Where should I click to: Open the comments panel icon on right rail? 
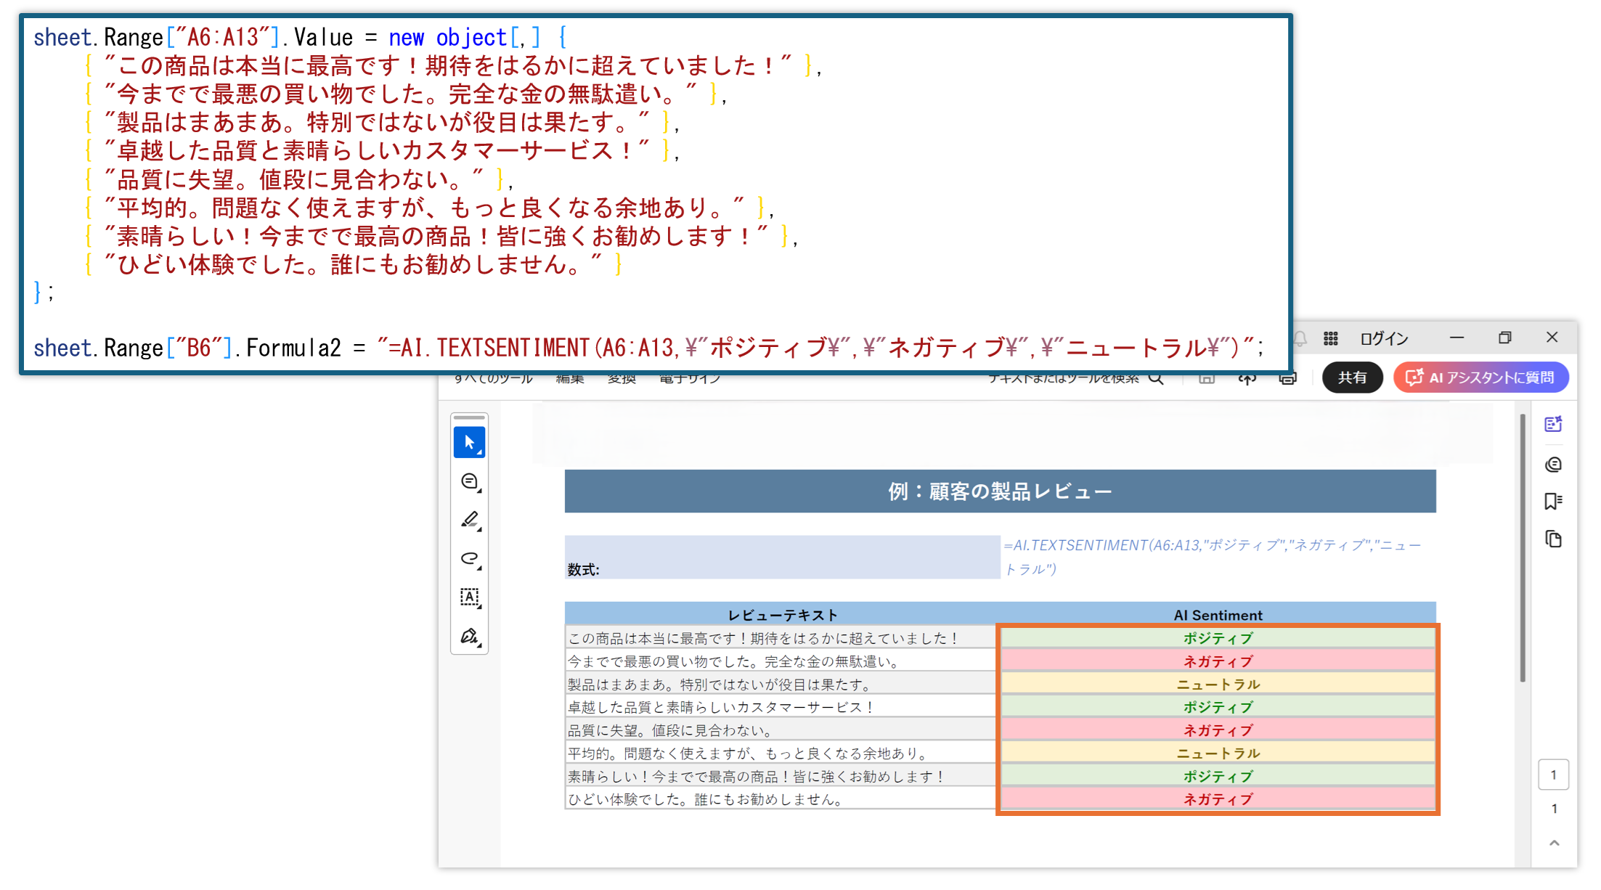tap(1553, 465)
